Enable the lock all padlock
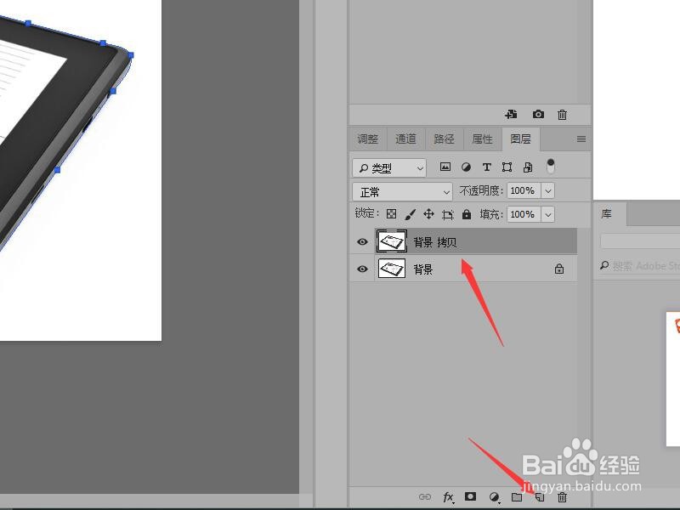The height and width of the screenshot is (510, 680). (467, 214)
